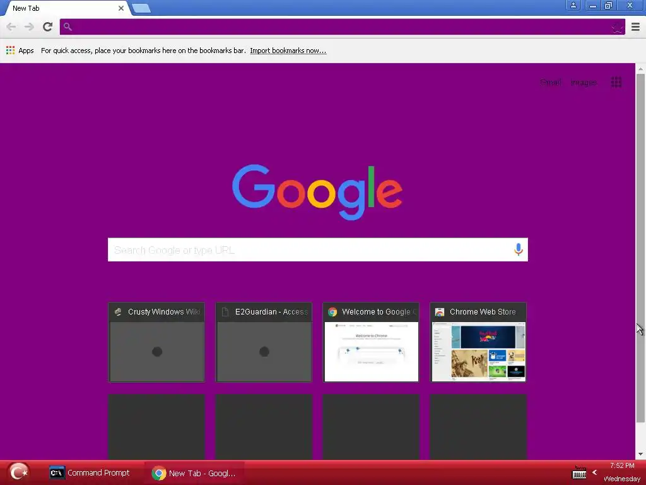Expand hidden tray icons with the arrow
646x485 pixels.
click(594, 472)
